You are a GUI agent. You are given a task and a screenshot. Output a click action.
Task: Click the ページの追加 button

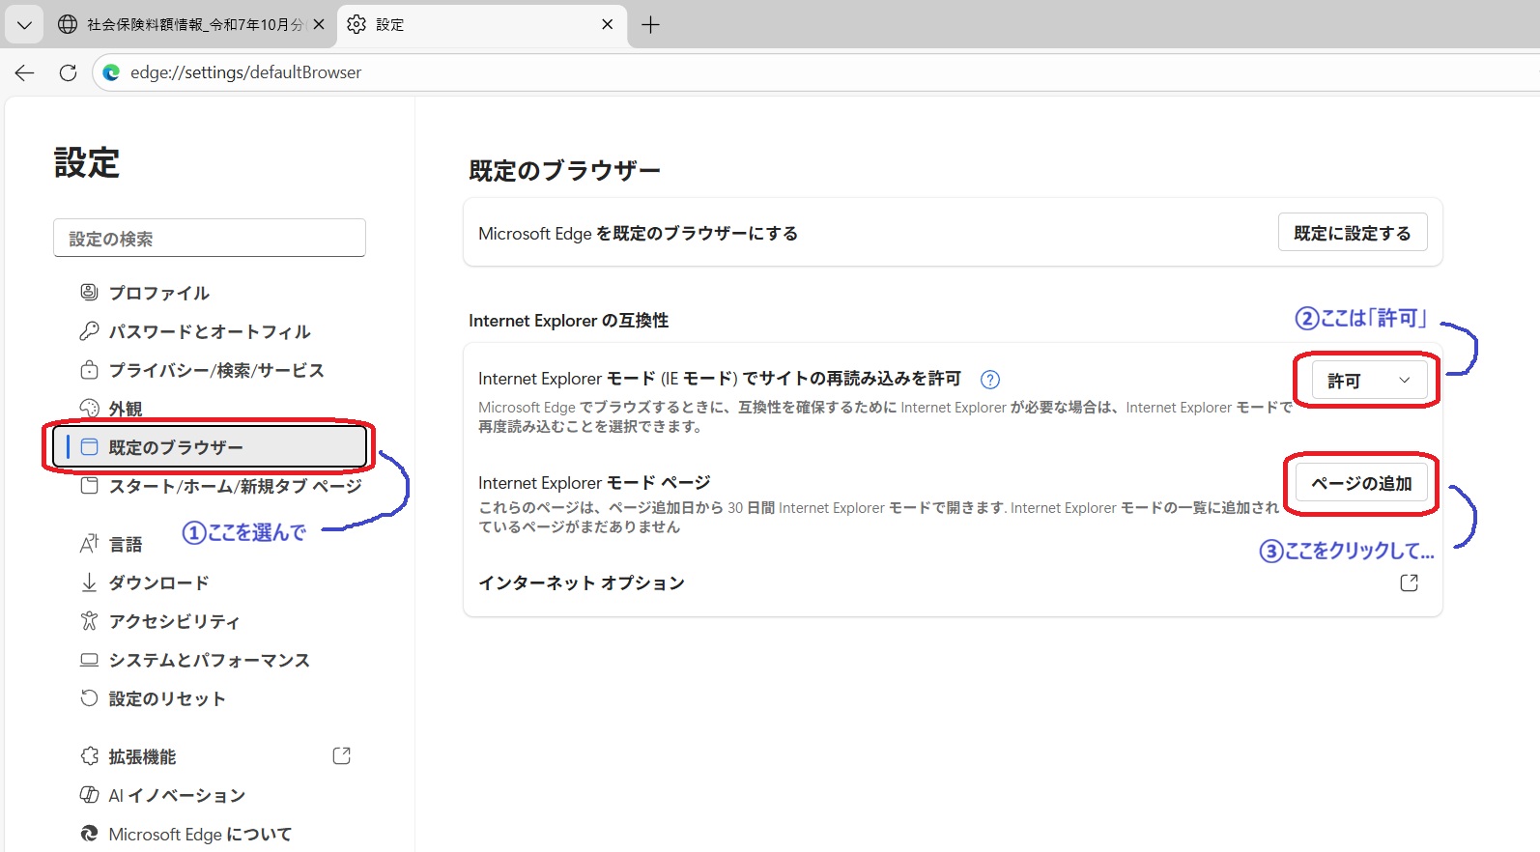click(x=1360, y=483)
